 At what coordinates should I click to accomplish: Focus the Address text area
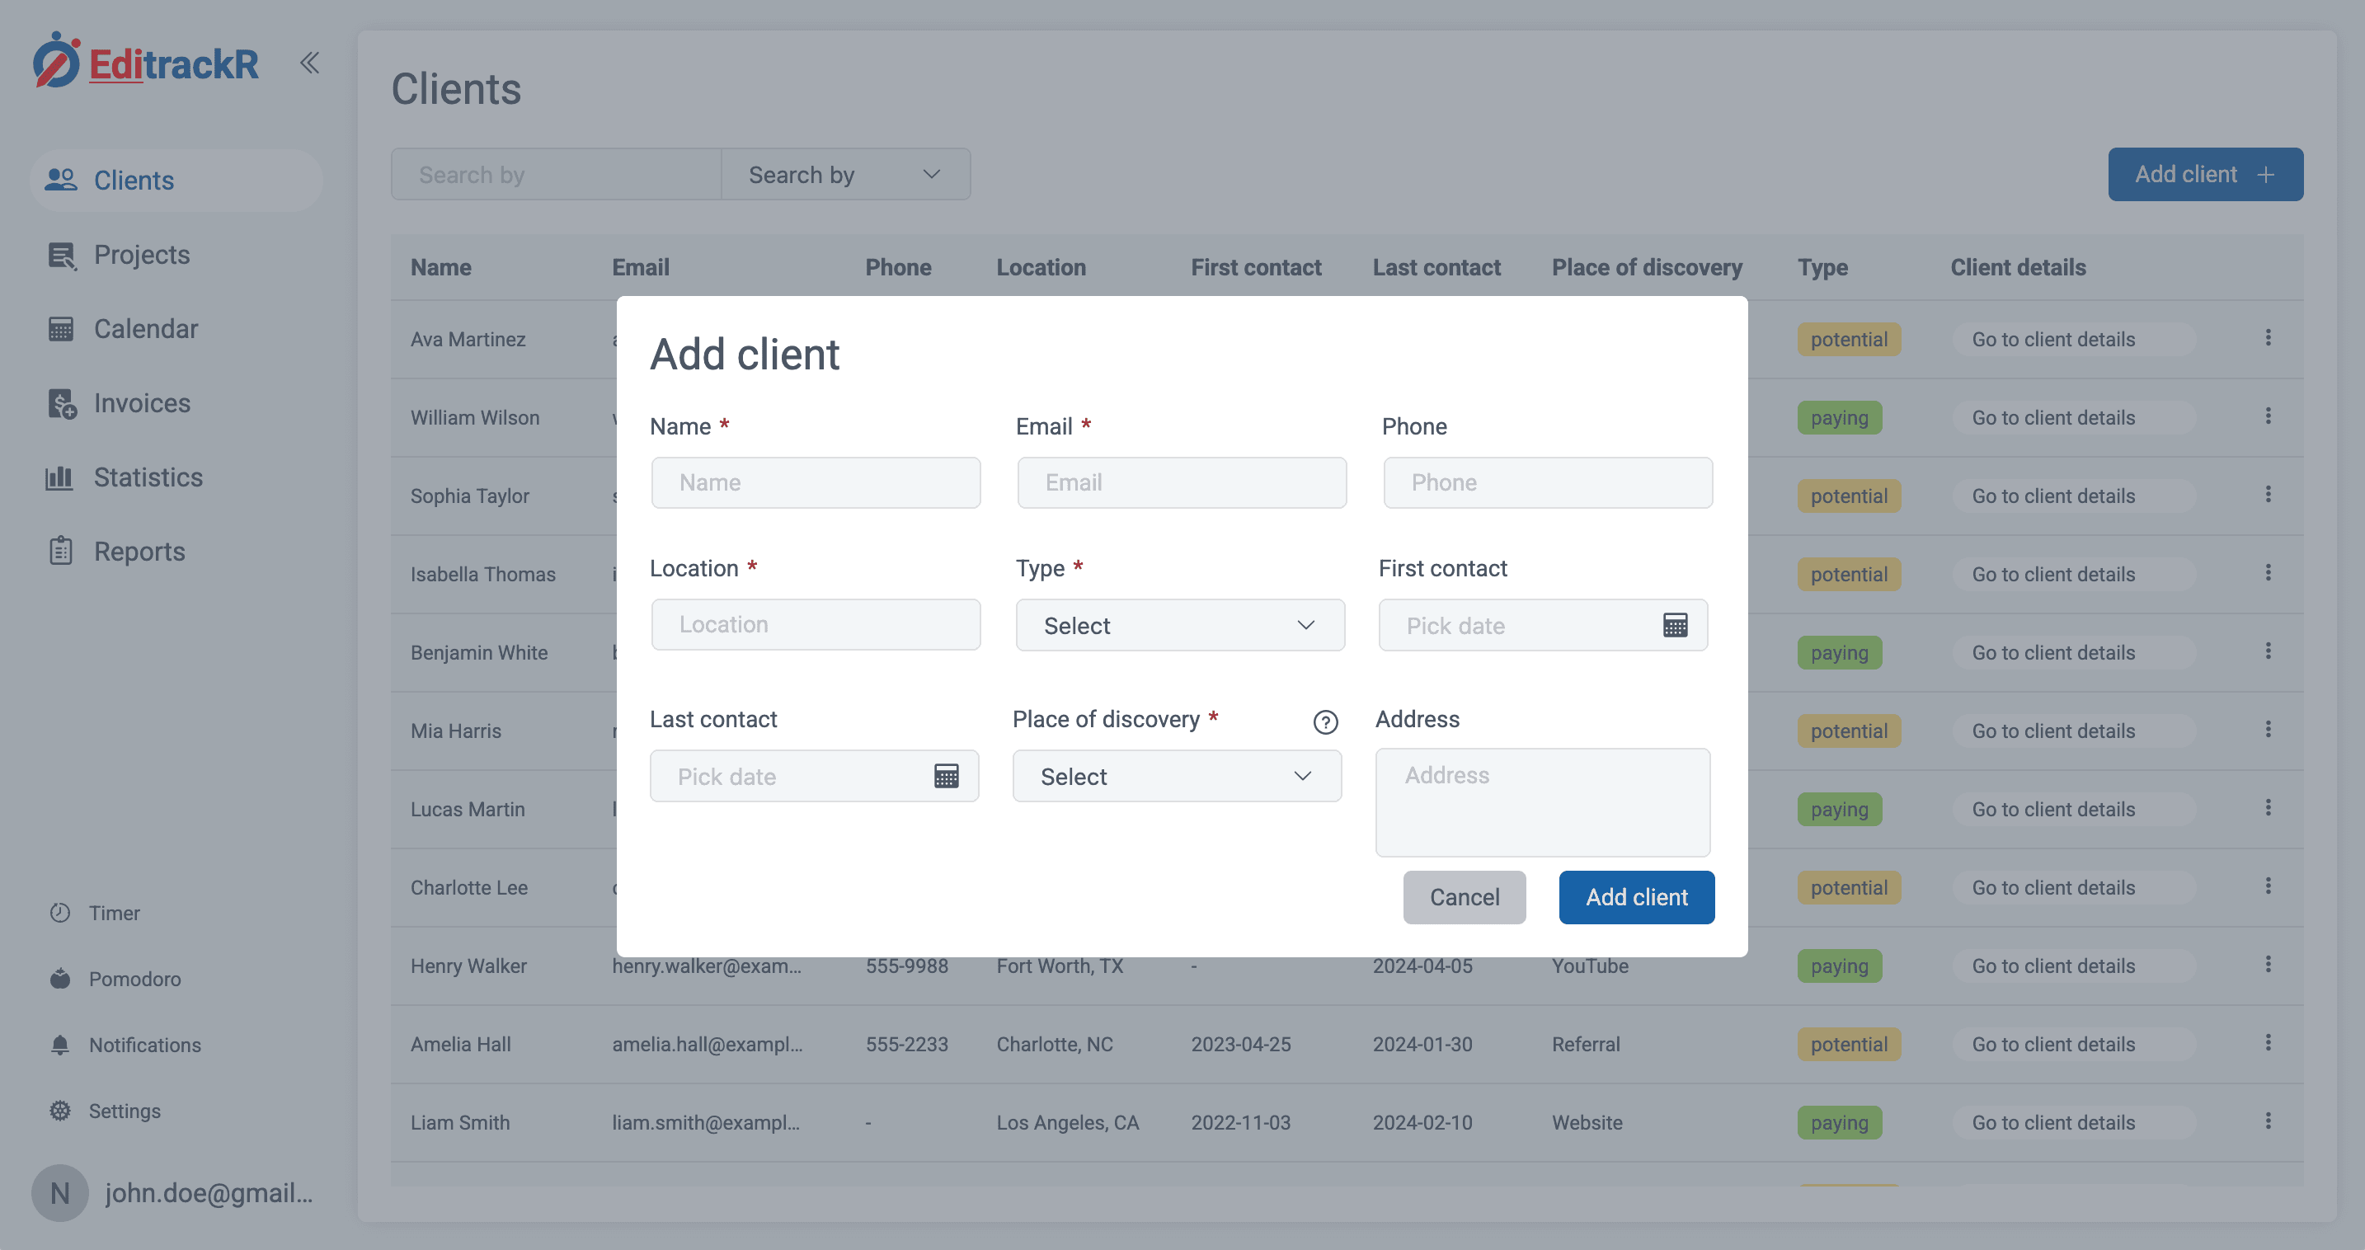coord(1542,801)
